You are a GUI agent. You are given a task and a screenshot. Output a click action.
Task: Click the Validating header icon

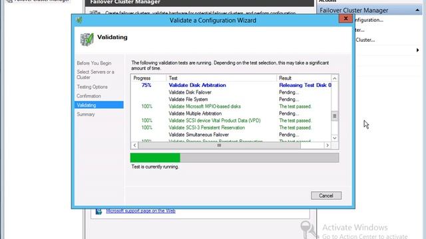click(x=87, y=40)
